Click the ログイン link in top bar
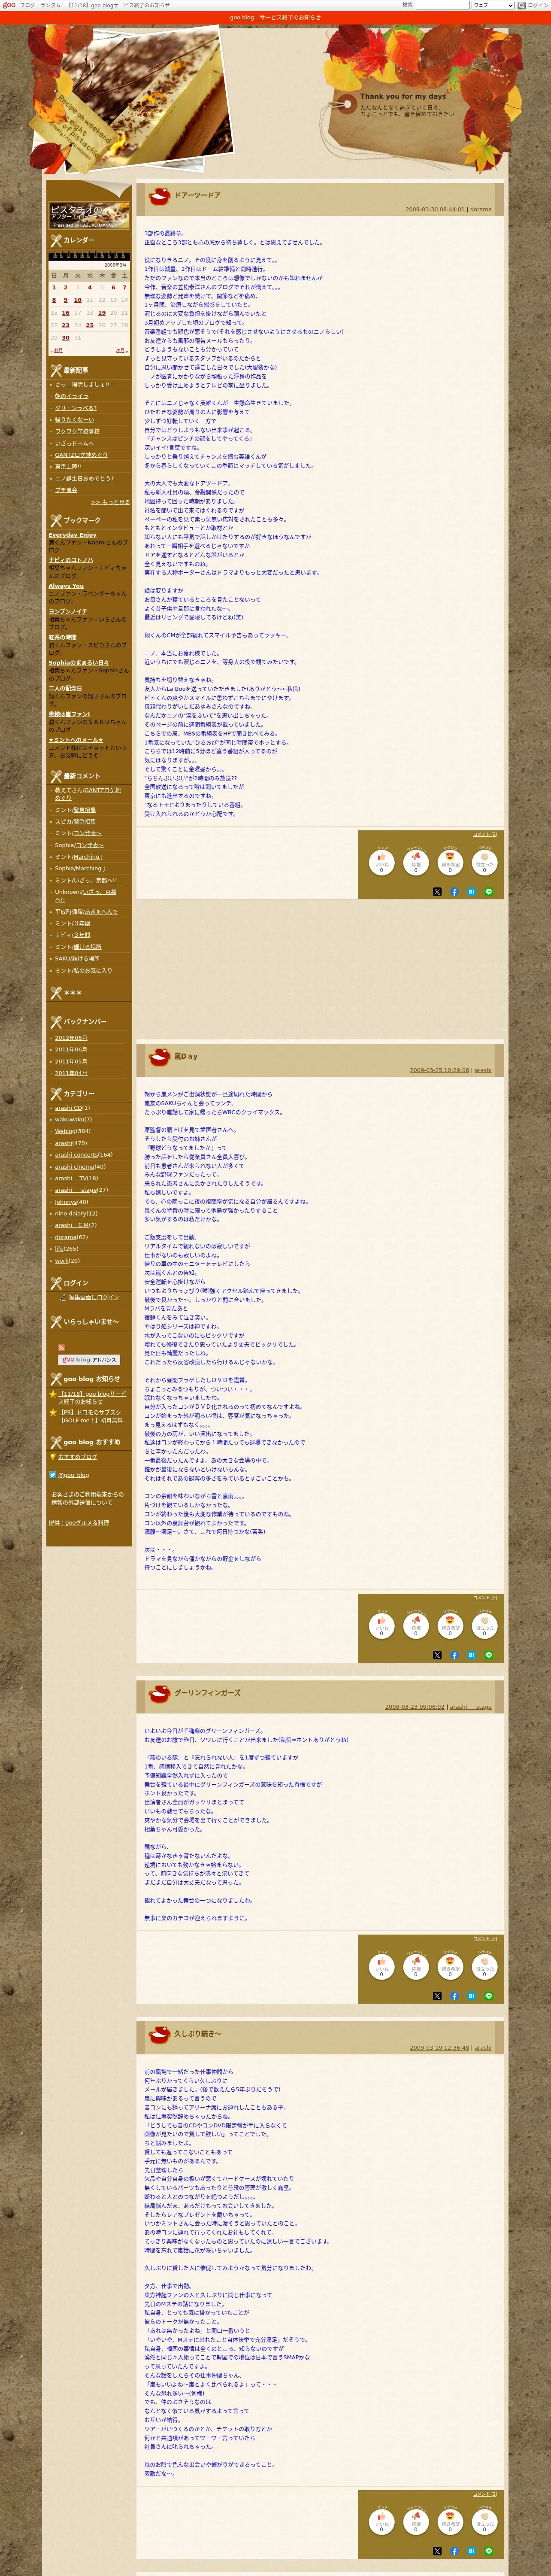Viewport: 551px width, 2576px height. click(x=538, y=5)
